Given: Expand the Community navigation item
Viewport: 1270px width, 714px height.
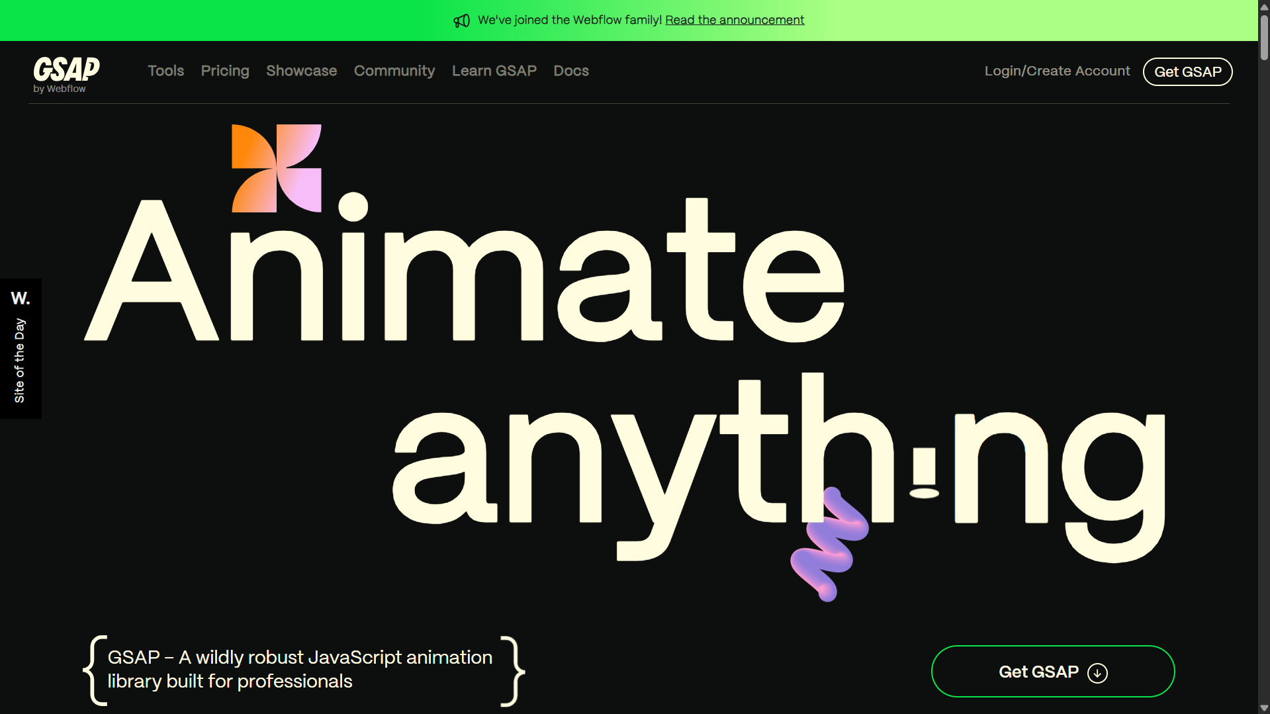Looking at the screenshot, I should coord(394,71).
